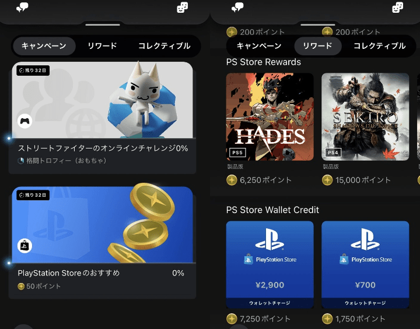This screenshot has width=420, height=329.
Task: Select the コレクティブル tab on left screen
Action: 164,46
